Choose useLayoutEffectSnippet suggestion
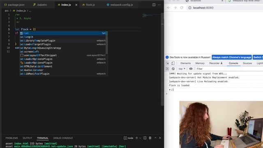 coord(63,55)
